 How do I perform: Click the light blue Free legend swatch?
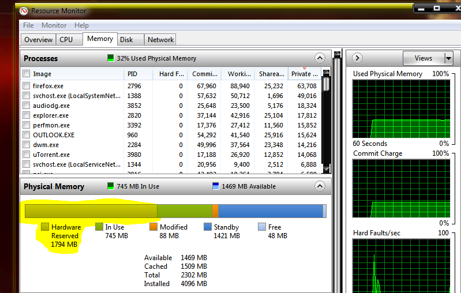(x=262, y=227)
